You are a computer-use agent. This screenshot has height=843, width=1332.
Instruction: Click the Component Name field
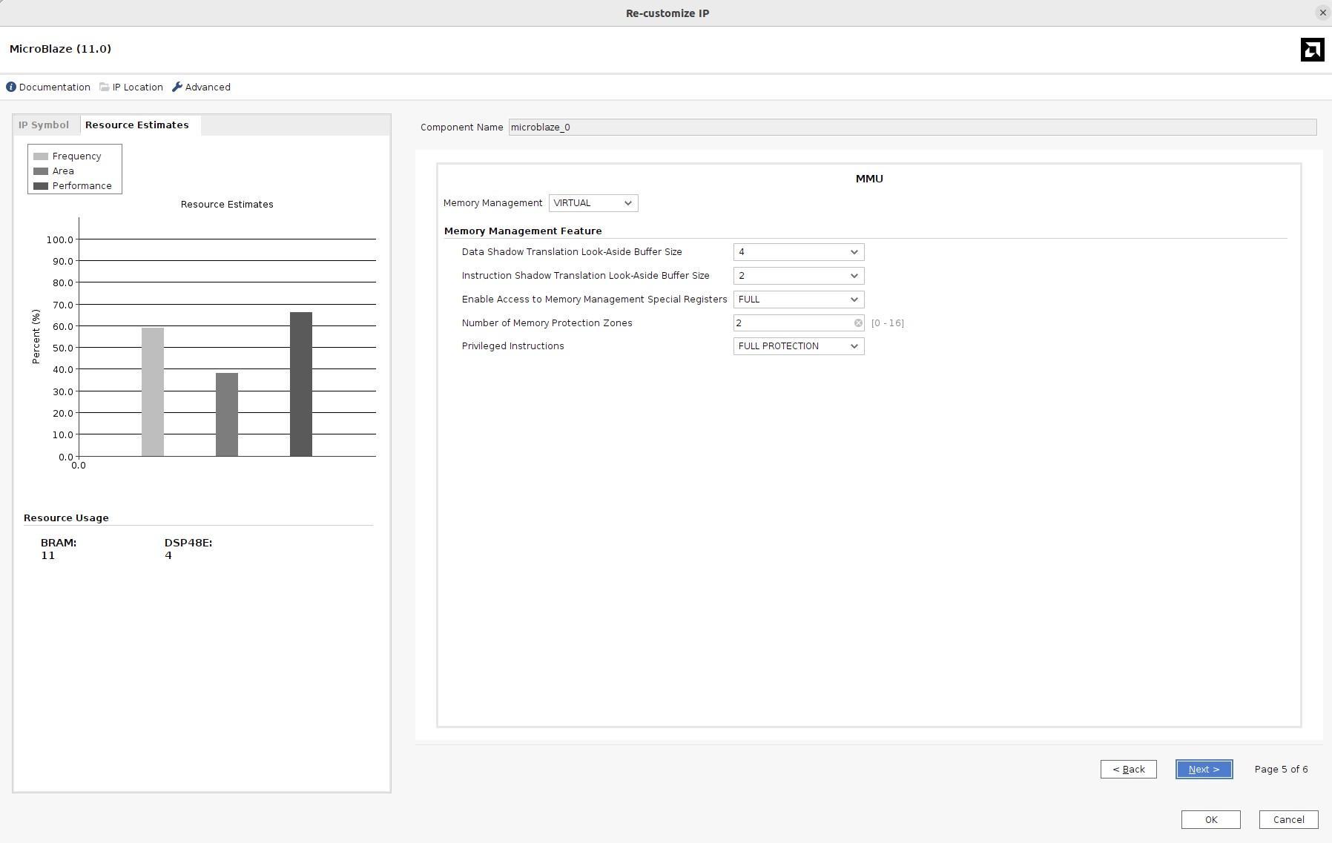(912, 128)
